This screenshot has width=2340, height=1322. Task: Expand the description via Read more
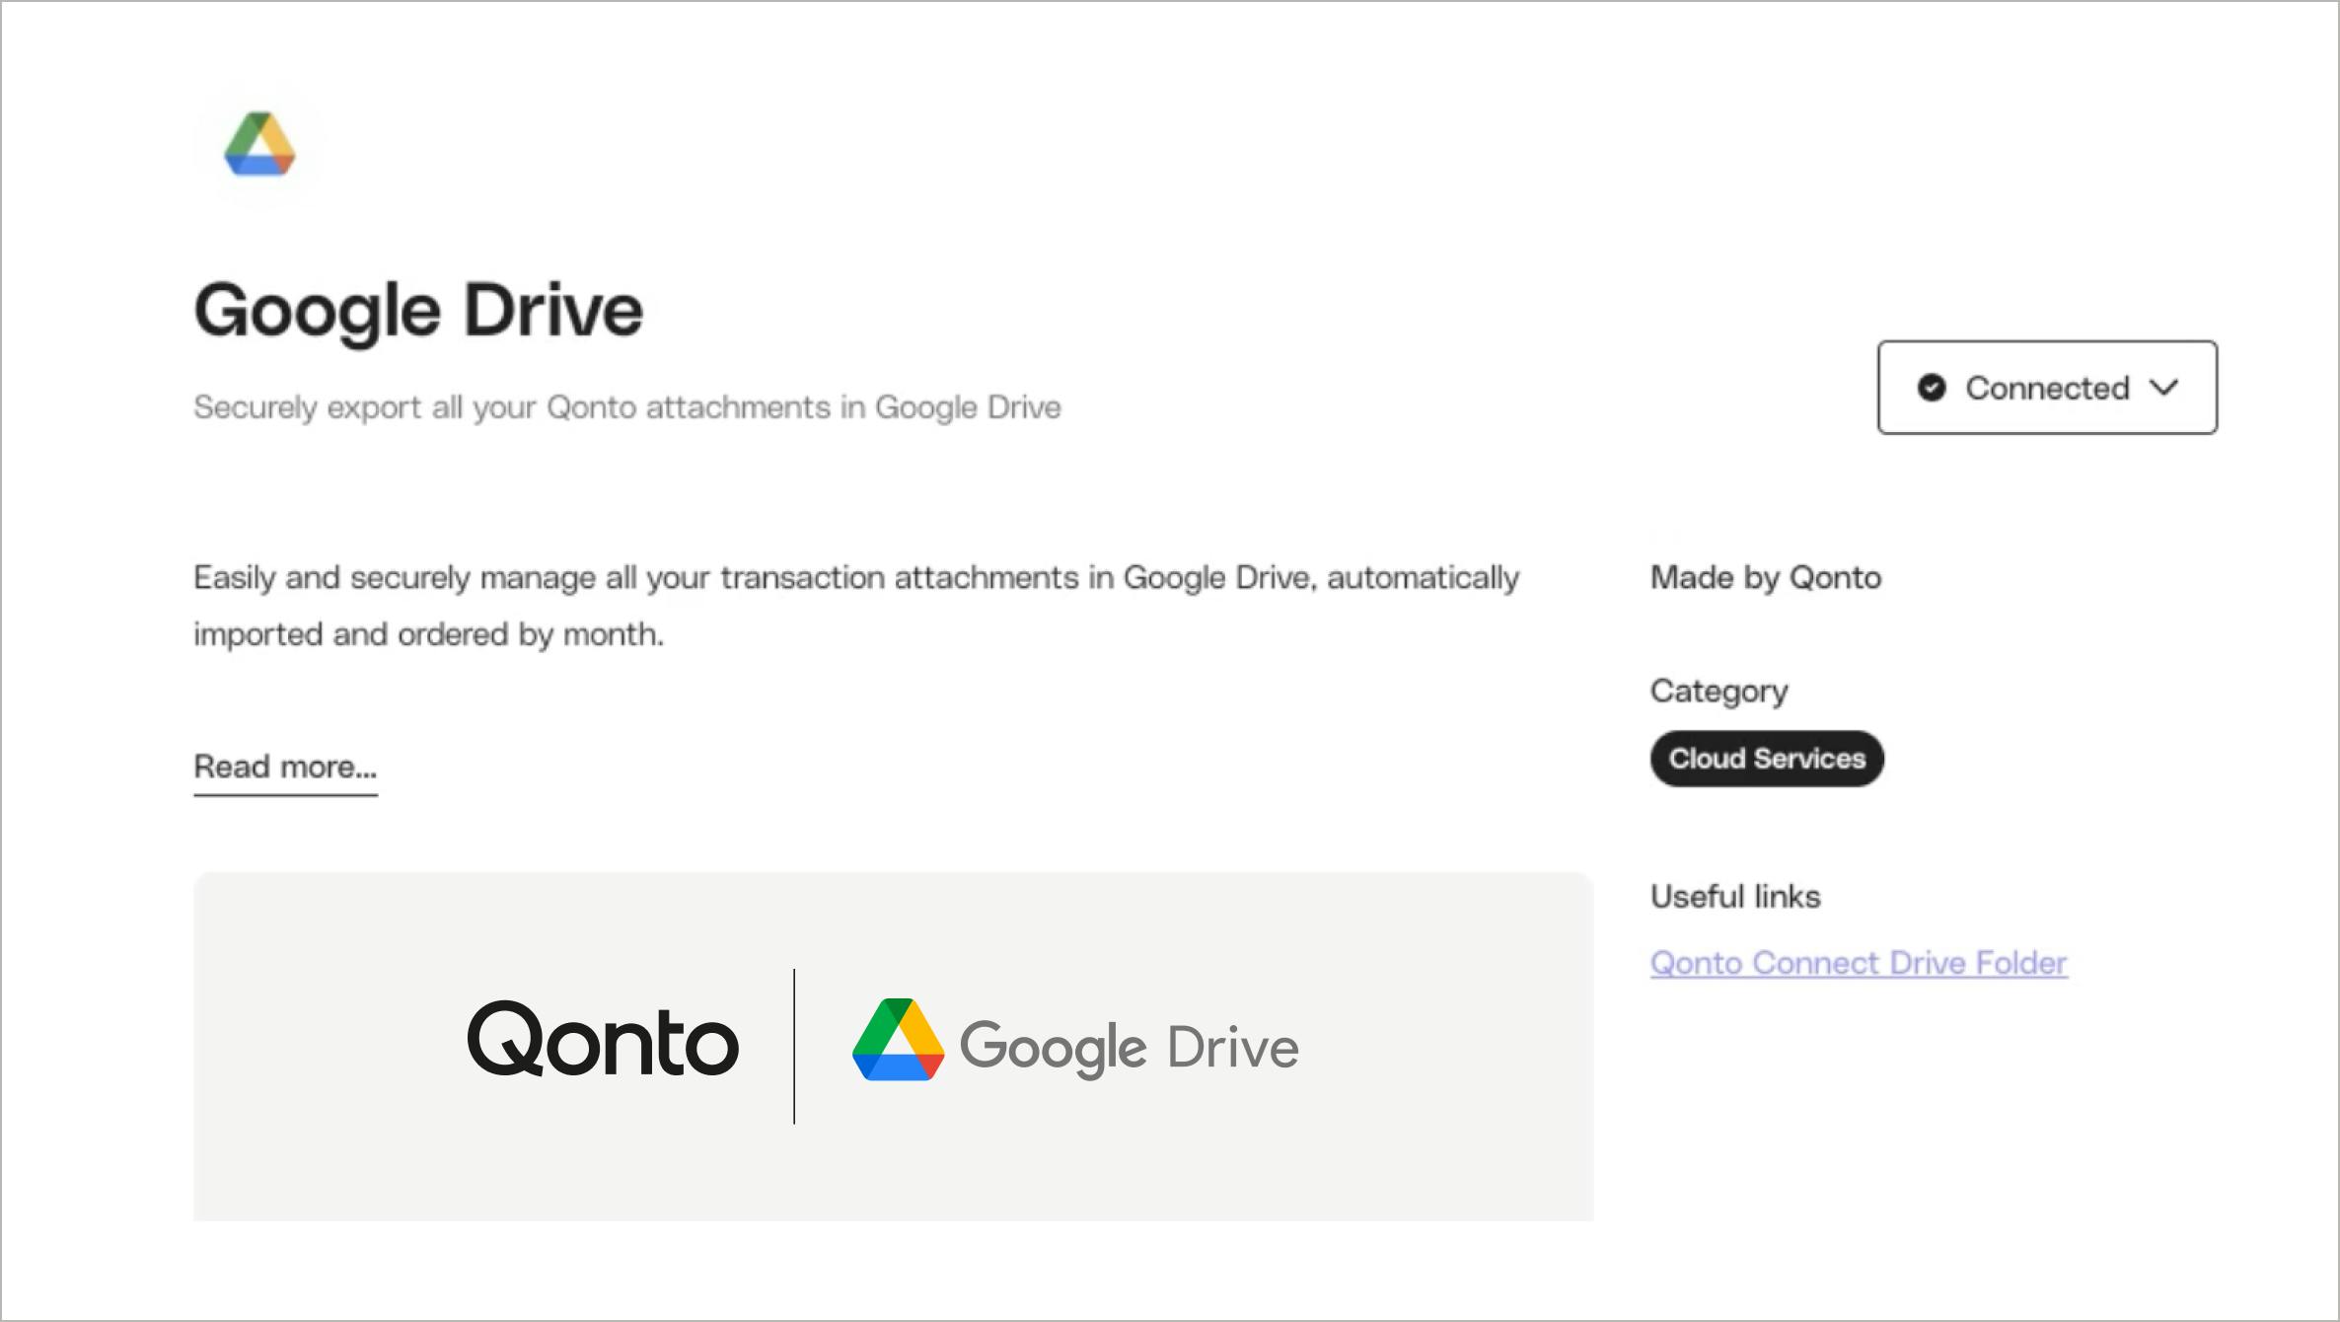[x=284, y=768]
